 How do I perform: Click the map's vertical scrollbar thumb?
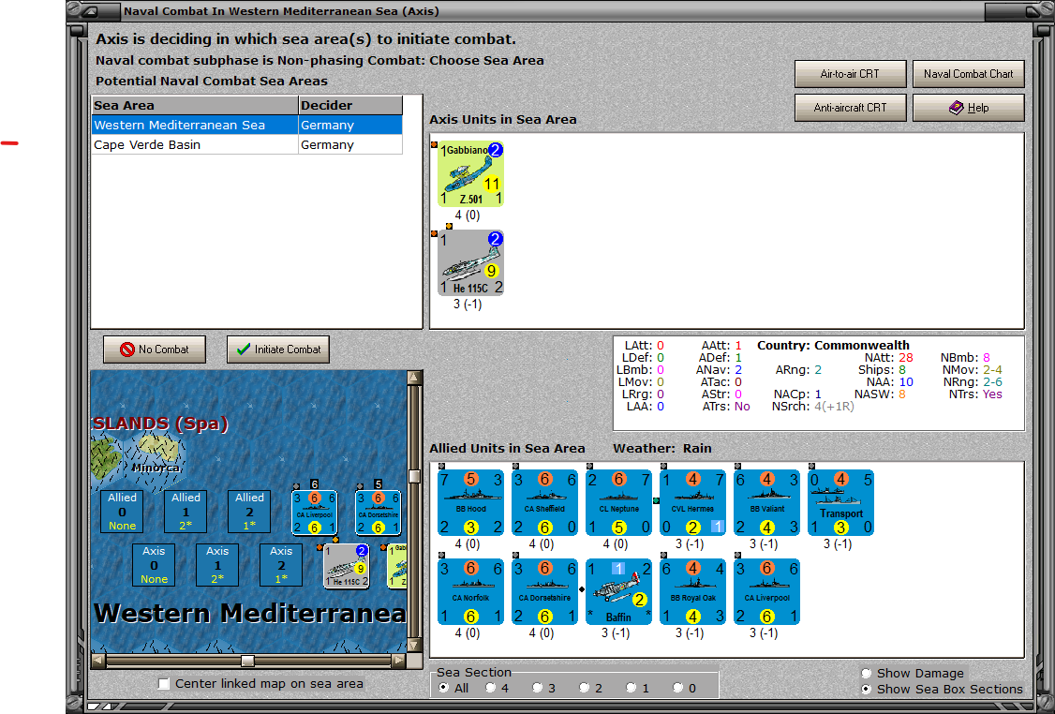(x=414, y=476)
